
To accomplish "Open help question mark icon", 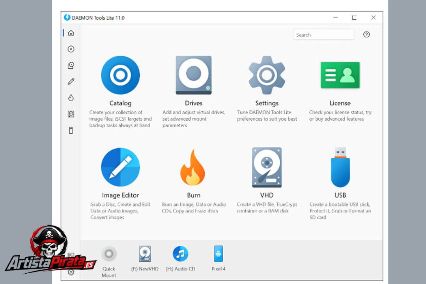I will [x=366, y=35].
